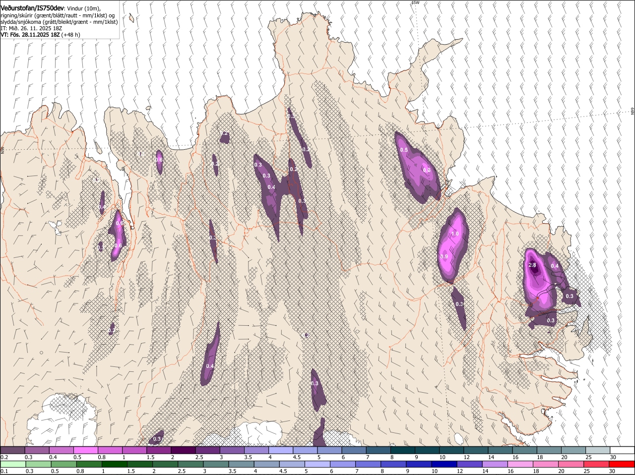The height and width of the screenshot is (475, 635).
Task: Click the 0.1 label in the green legend row
Action: (4, 471)
